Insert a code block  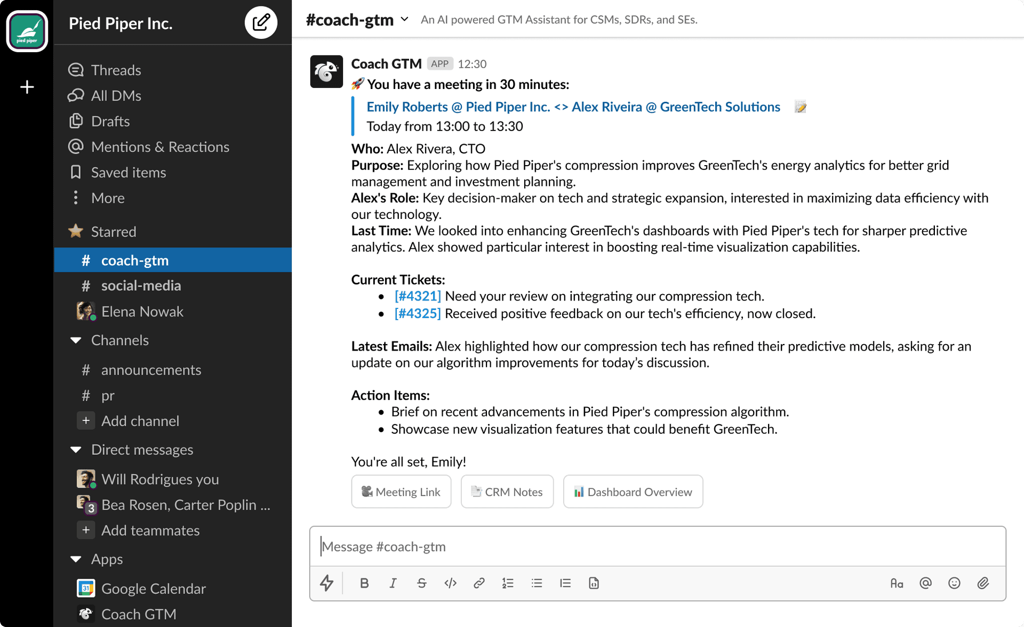coord(594,583)
